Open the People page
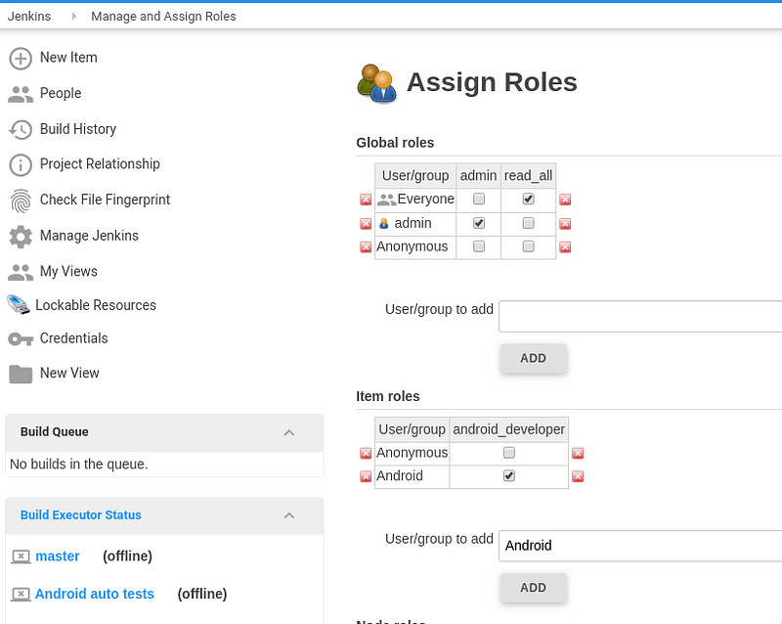 [61, 93]
